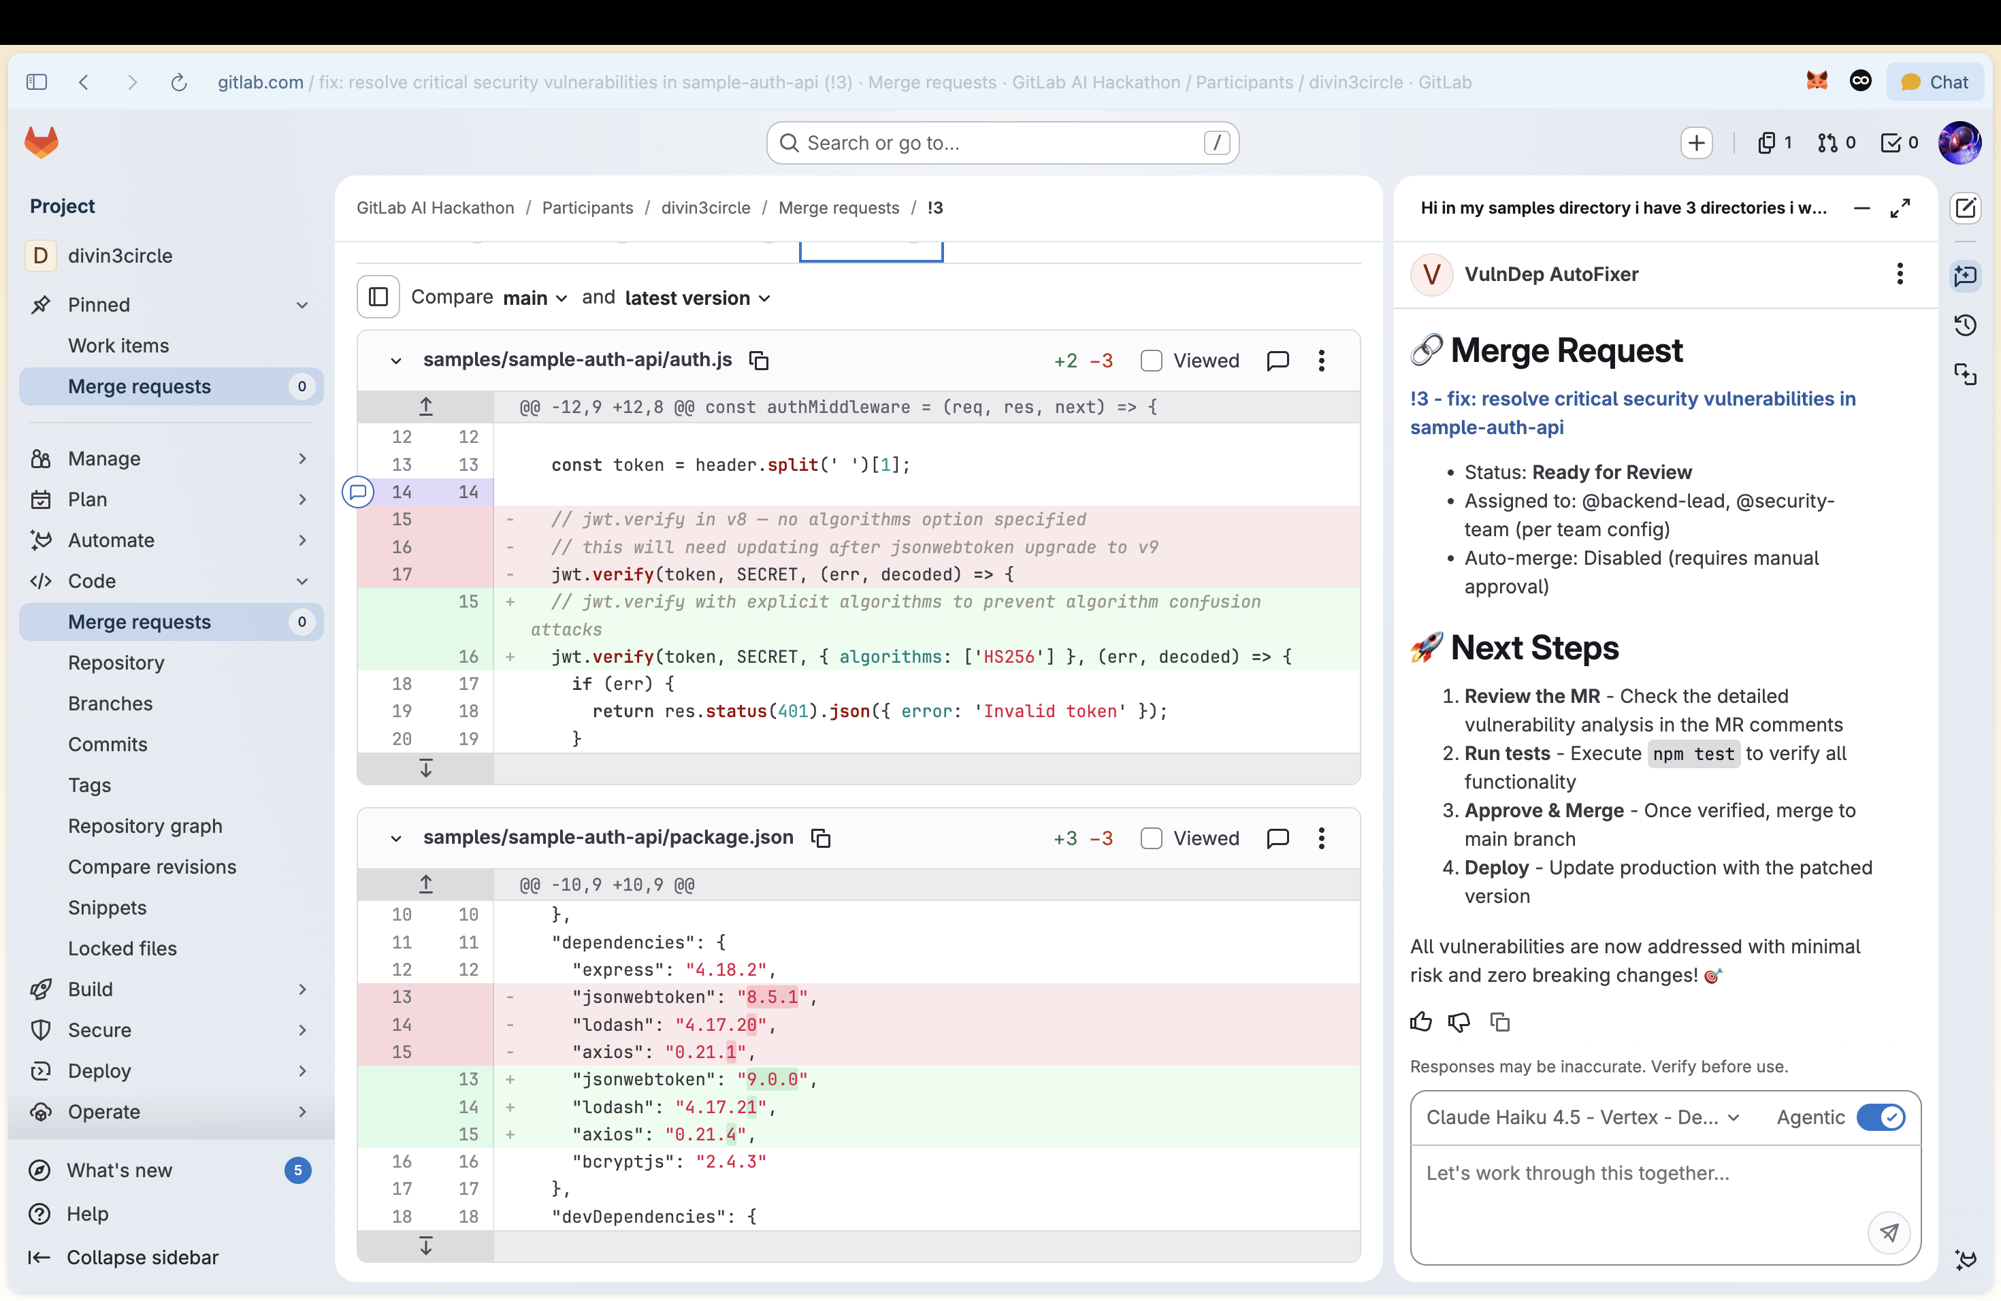Click thumbs up on chat response
The width and height of the screenshot is (2001, 1301).
pyautogui.click(x=1421, y=1022)
